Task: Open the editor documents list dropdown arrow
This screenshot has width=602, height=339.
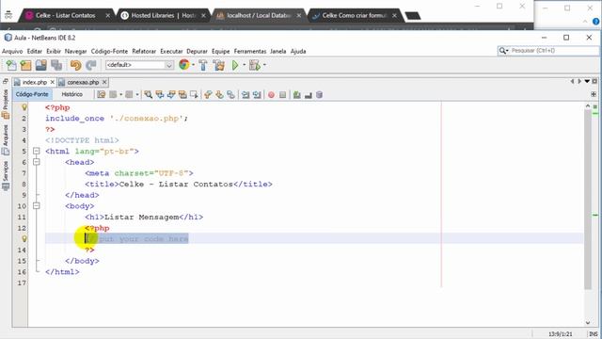Action: pos(587,82)
